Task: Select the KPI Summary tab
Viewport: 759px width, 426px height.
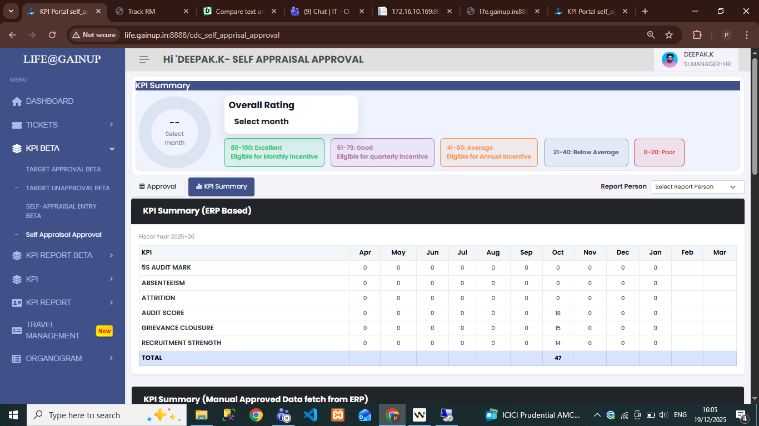Action: [x=221, y=187]
